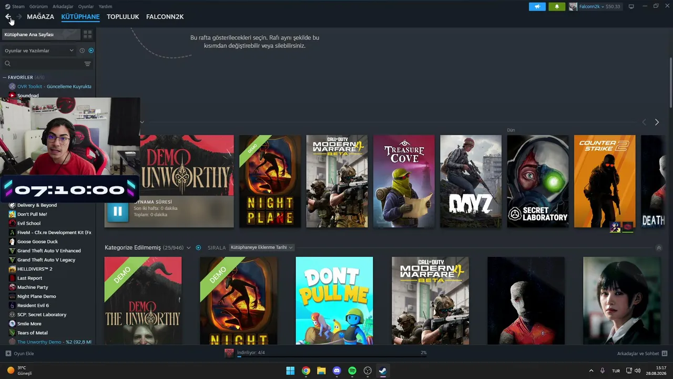Collapse the Kategorize Edilmemiş shelf chevron at right
Screen dimensions: 673x379
pyautogui.click(x=659, y=247)
